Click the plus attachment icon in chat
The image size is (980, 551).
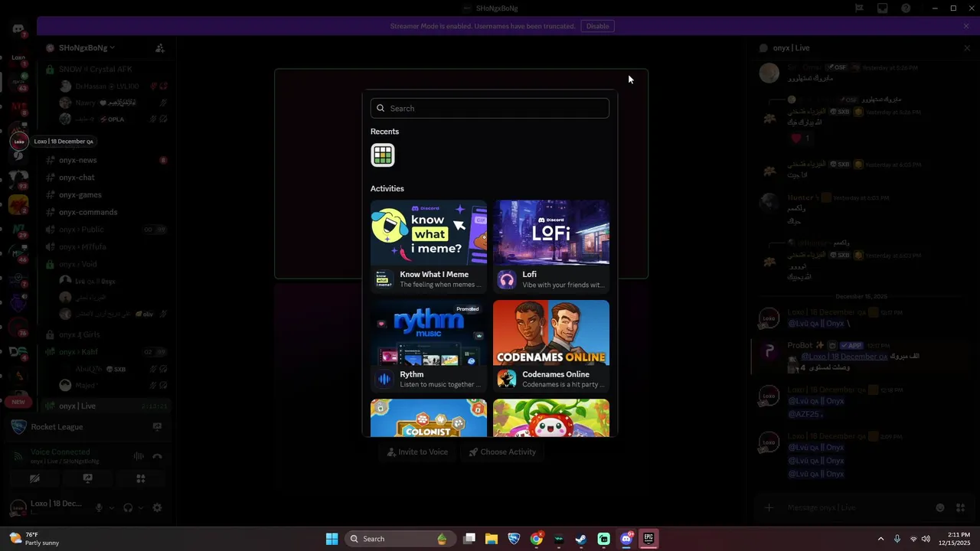tap(769, 507)
